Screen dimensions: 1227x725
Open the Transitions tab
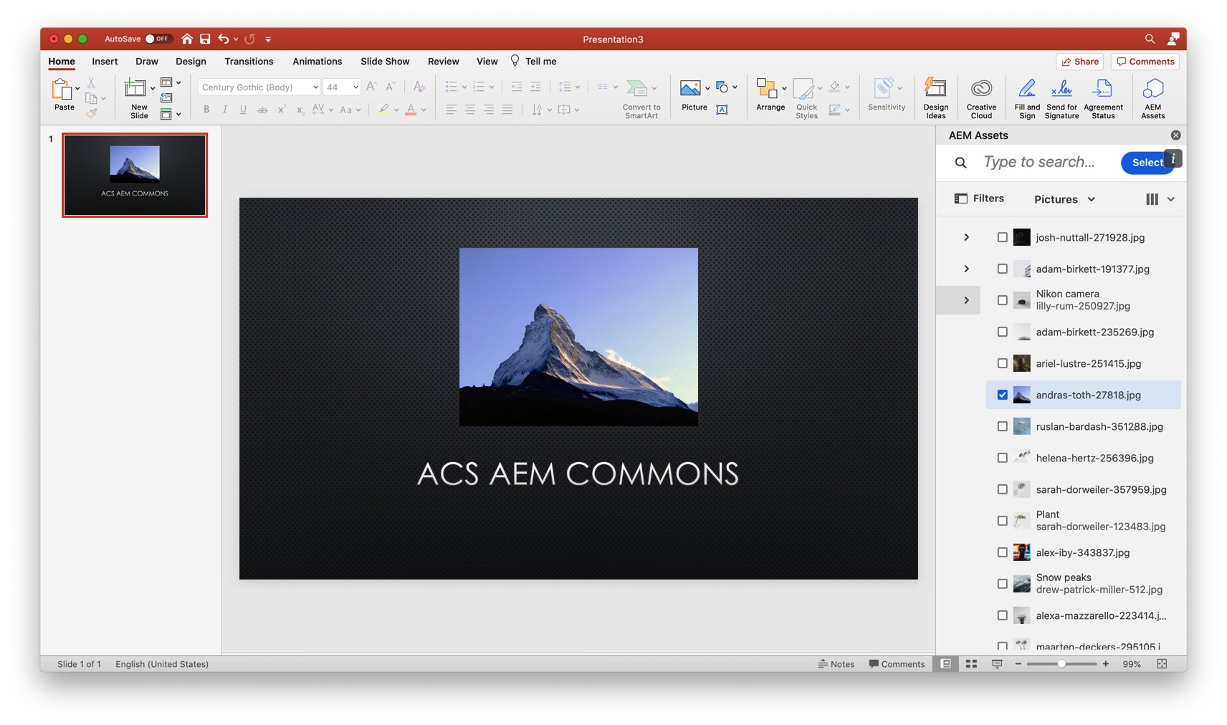(249, 61)
